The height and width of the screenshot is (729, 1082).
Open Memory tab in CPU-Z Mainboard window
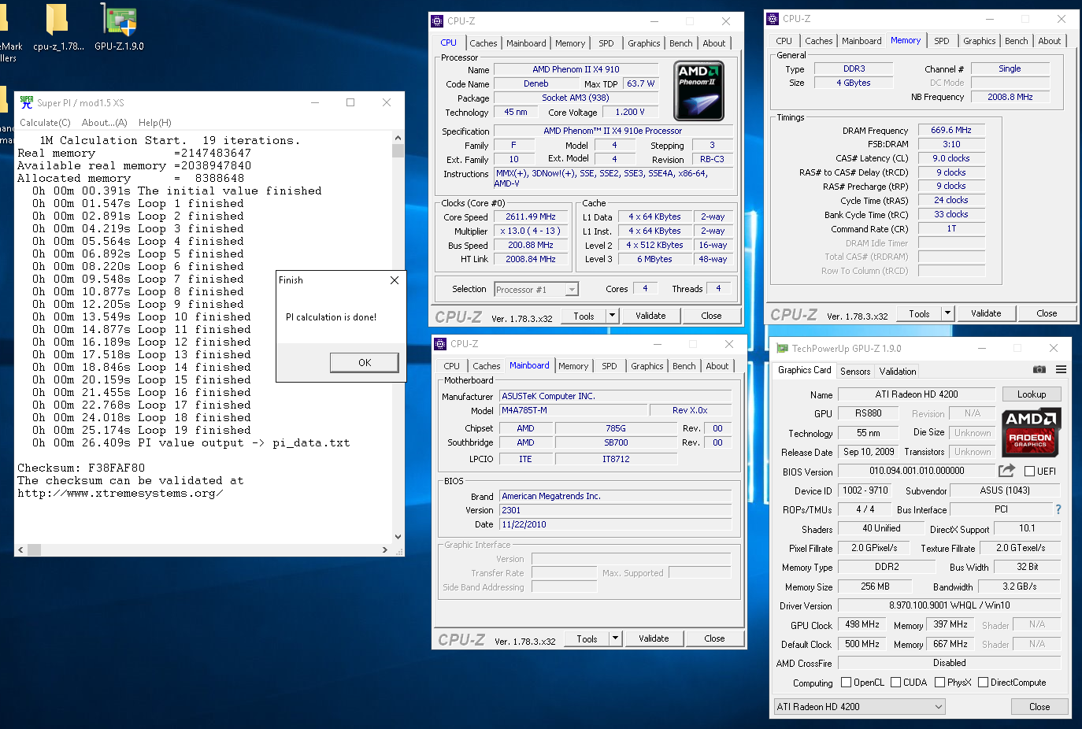573,366
